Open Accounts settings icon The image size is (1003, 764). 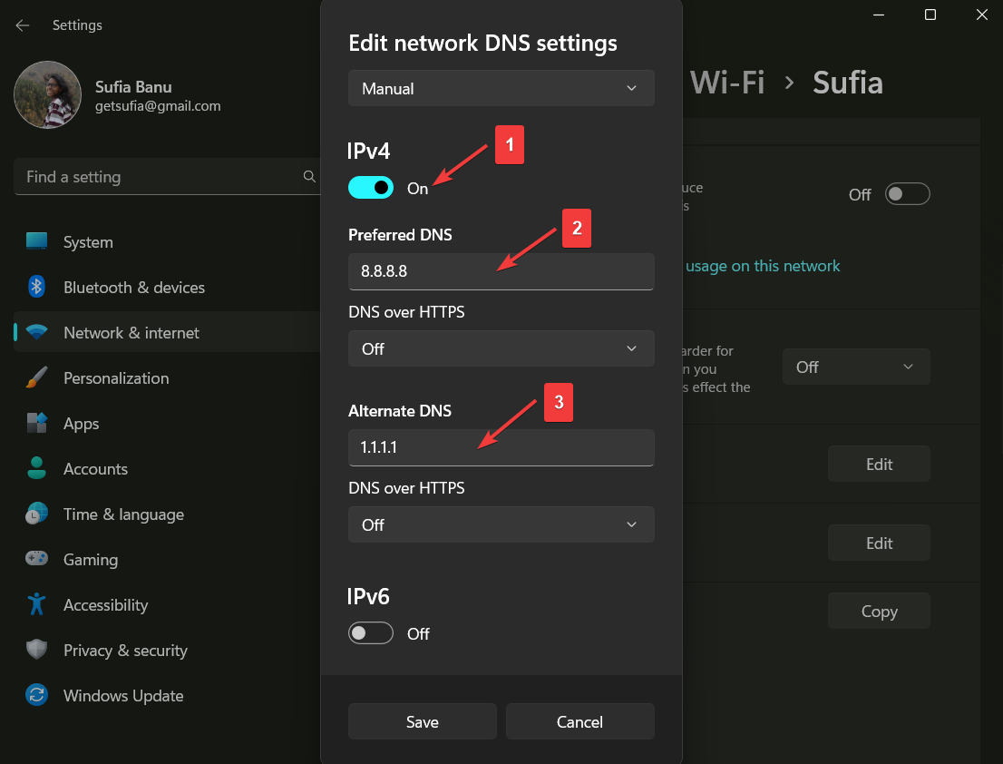click(37, 468)
